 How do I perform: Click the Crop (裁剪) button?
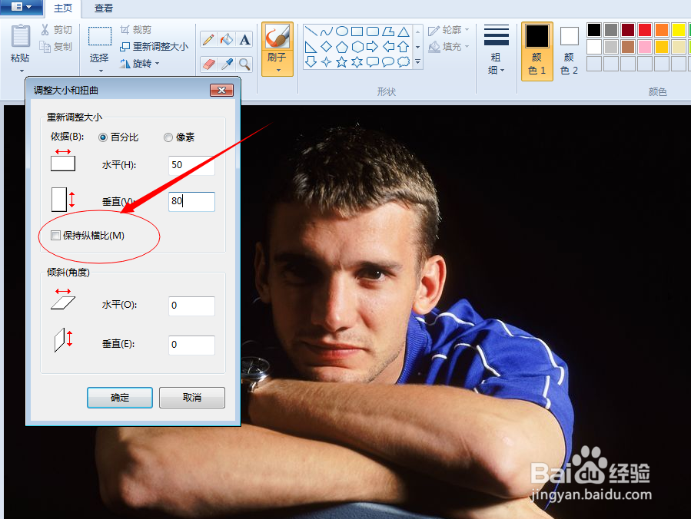click(136, 29)
